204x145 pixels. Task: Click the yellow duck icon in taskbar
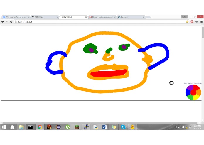[132, 127]
